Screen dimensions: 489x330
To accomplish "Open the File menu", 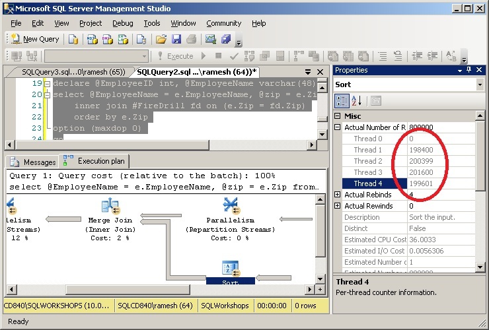I will pyautogui.click(x=16, y=23).
